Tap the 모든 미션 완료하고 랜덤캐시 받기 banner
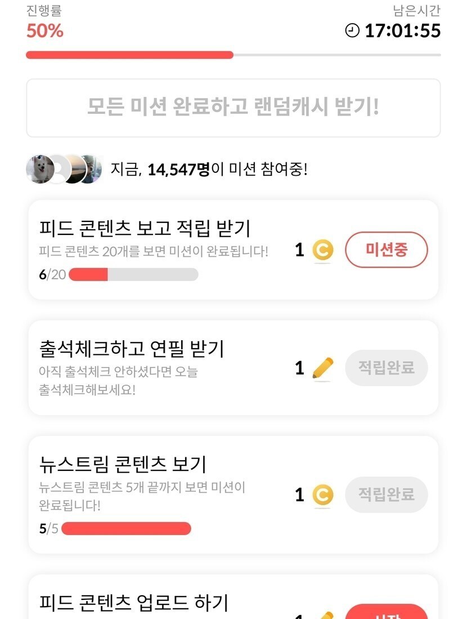Image resolution: width=467 pixels, height=619 pixels. click(x=234, y=108)
